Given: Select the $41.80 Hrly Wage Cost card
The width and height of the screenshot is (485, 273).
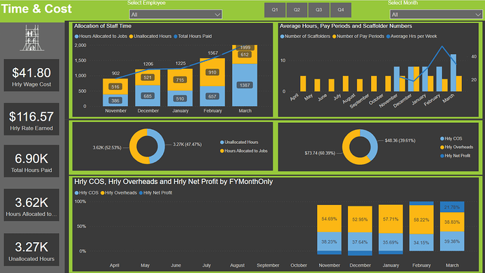Looking at the screenshot, I should point(31,75).
